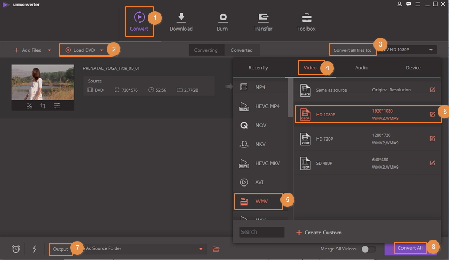Open the output folder icon

coord(216,249)
